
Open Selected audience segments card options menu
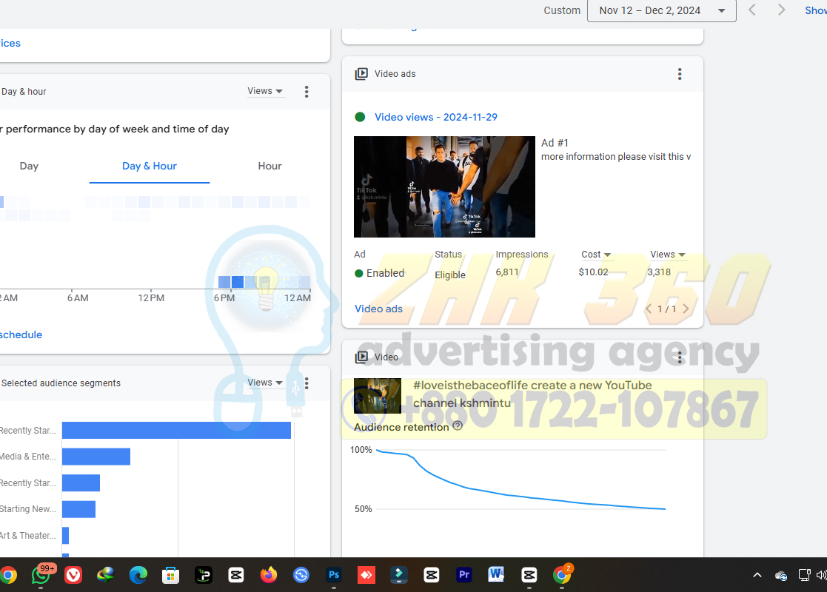(x=307, y=383)
